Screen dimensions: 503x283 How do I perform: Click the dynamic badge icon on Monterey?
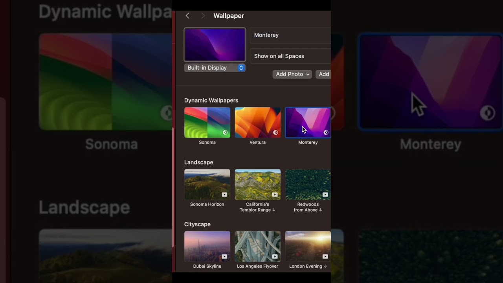point(326,132)
